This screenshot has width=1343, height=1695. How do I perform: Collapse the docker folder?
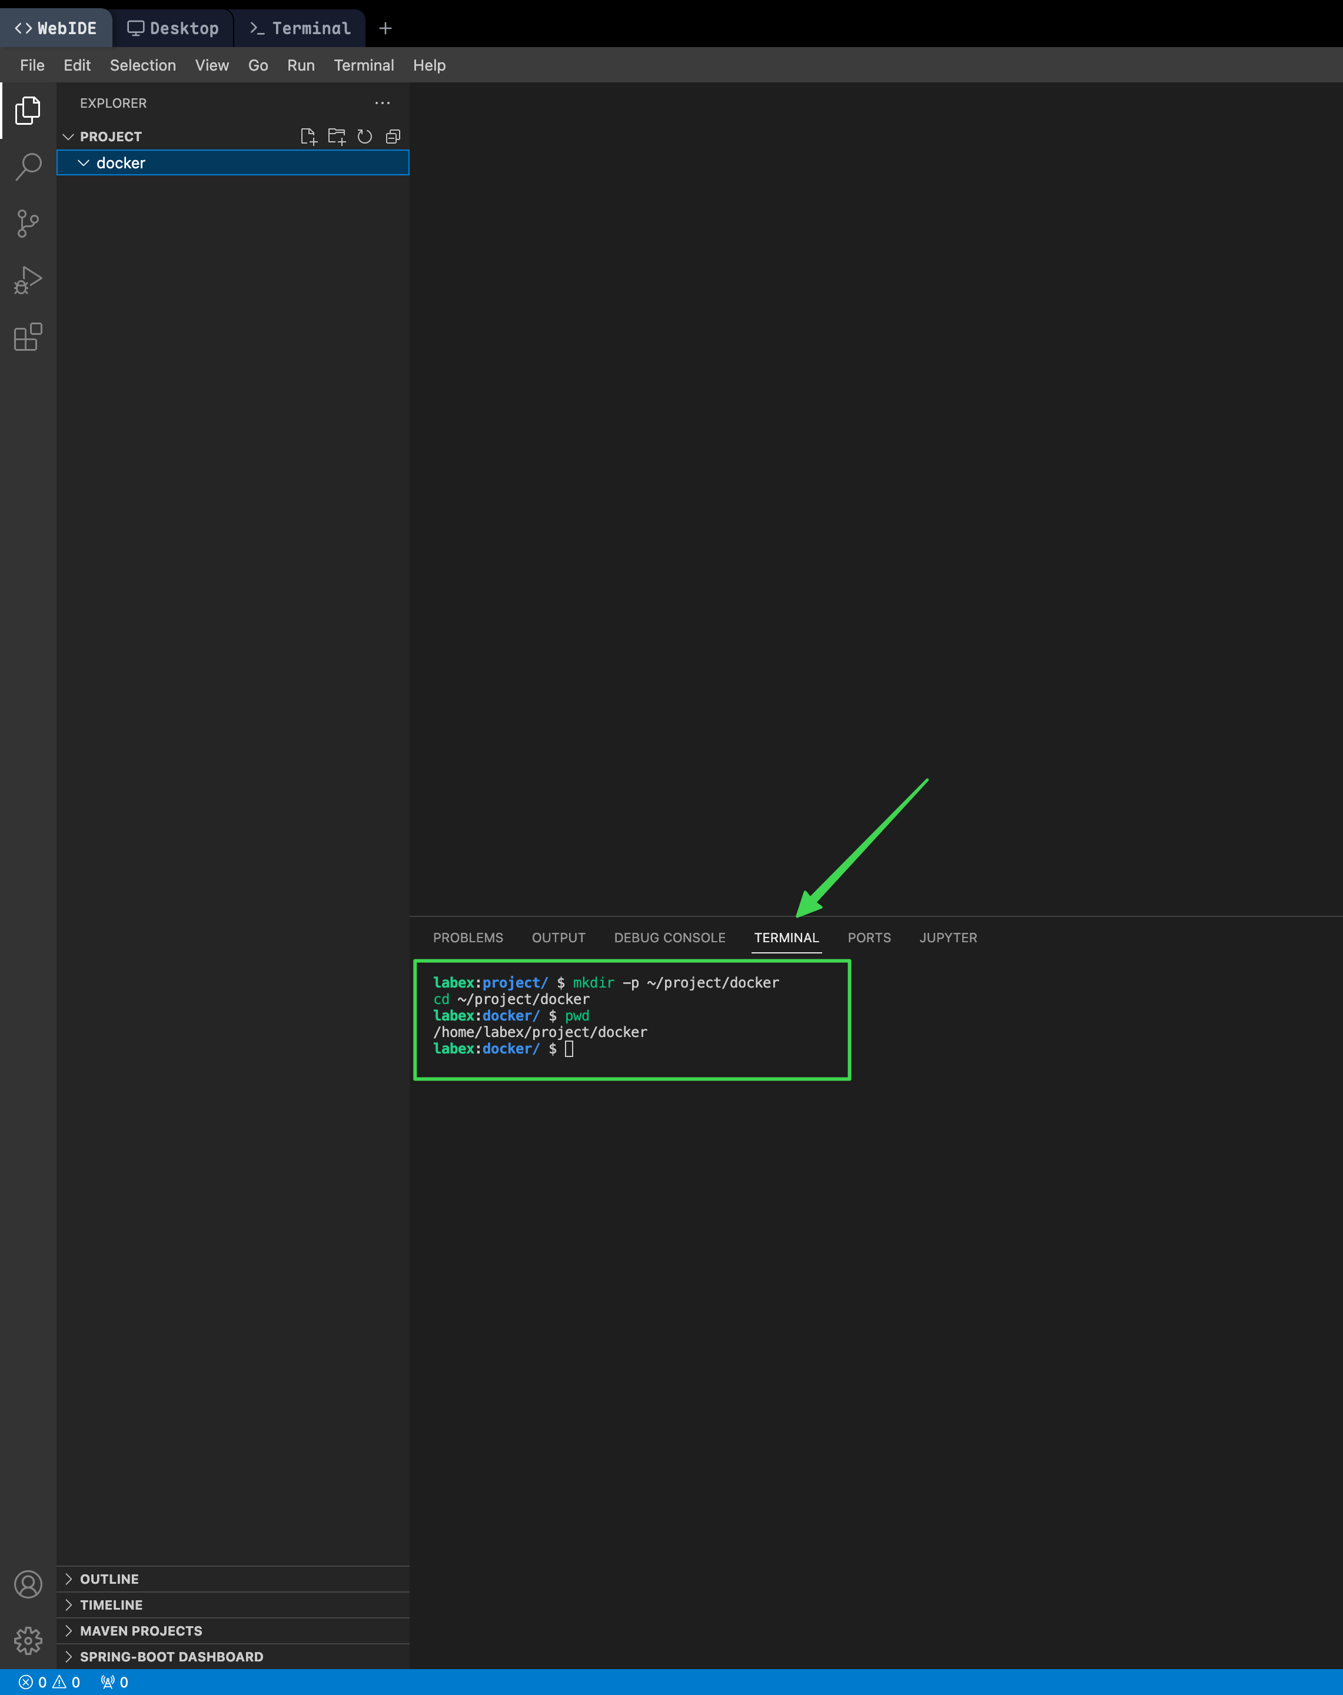85,163
